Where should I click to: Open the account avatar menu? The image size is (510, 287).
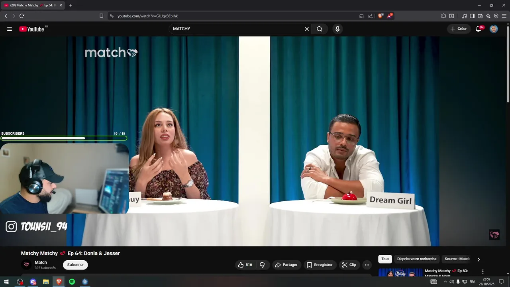tap(494, 29)
